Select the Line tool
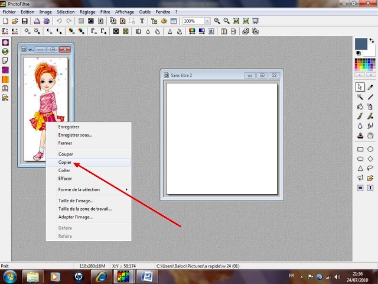The height and width of the screenshot is (284, 378). point(370,97)
